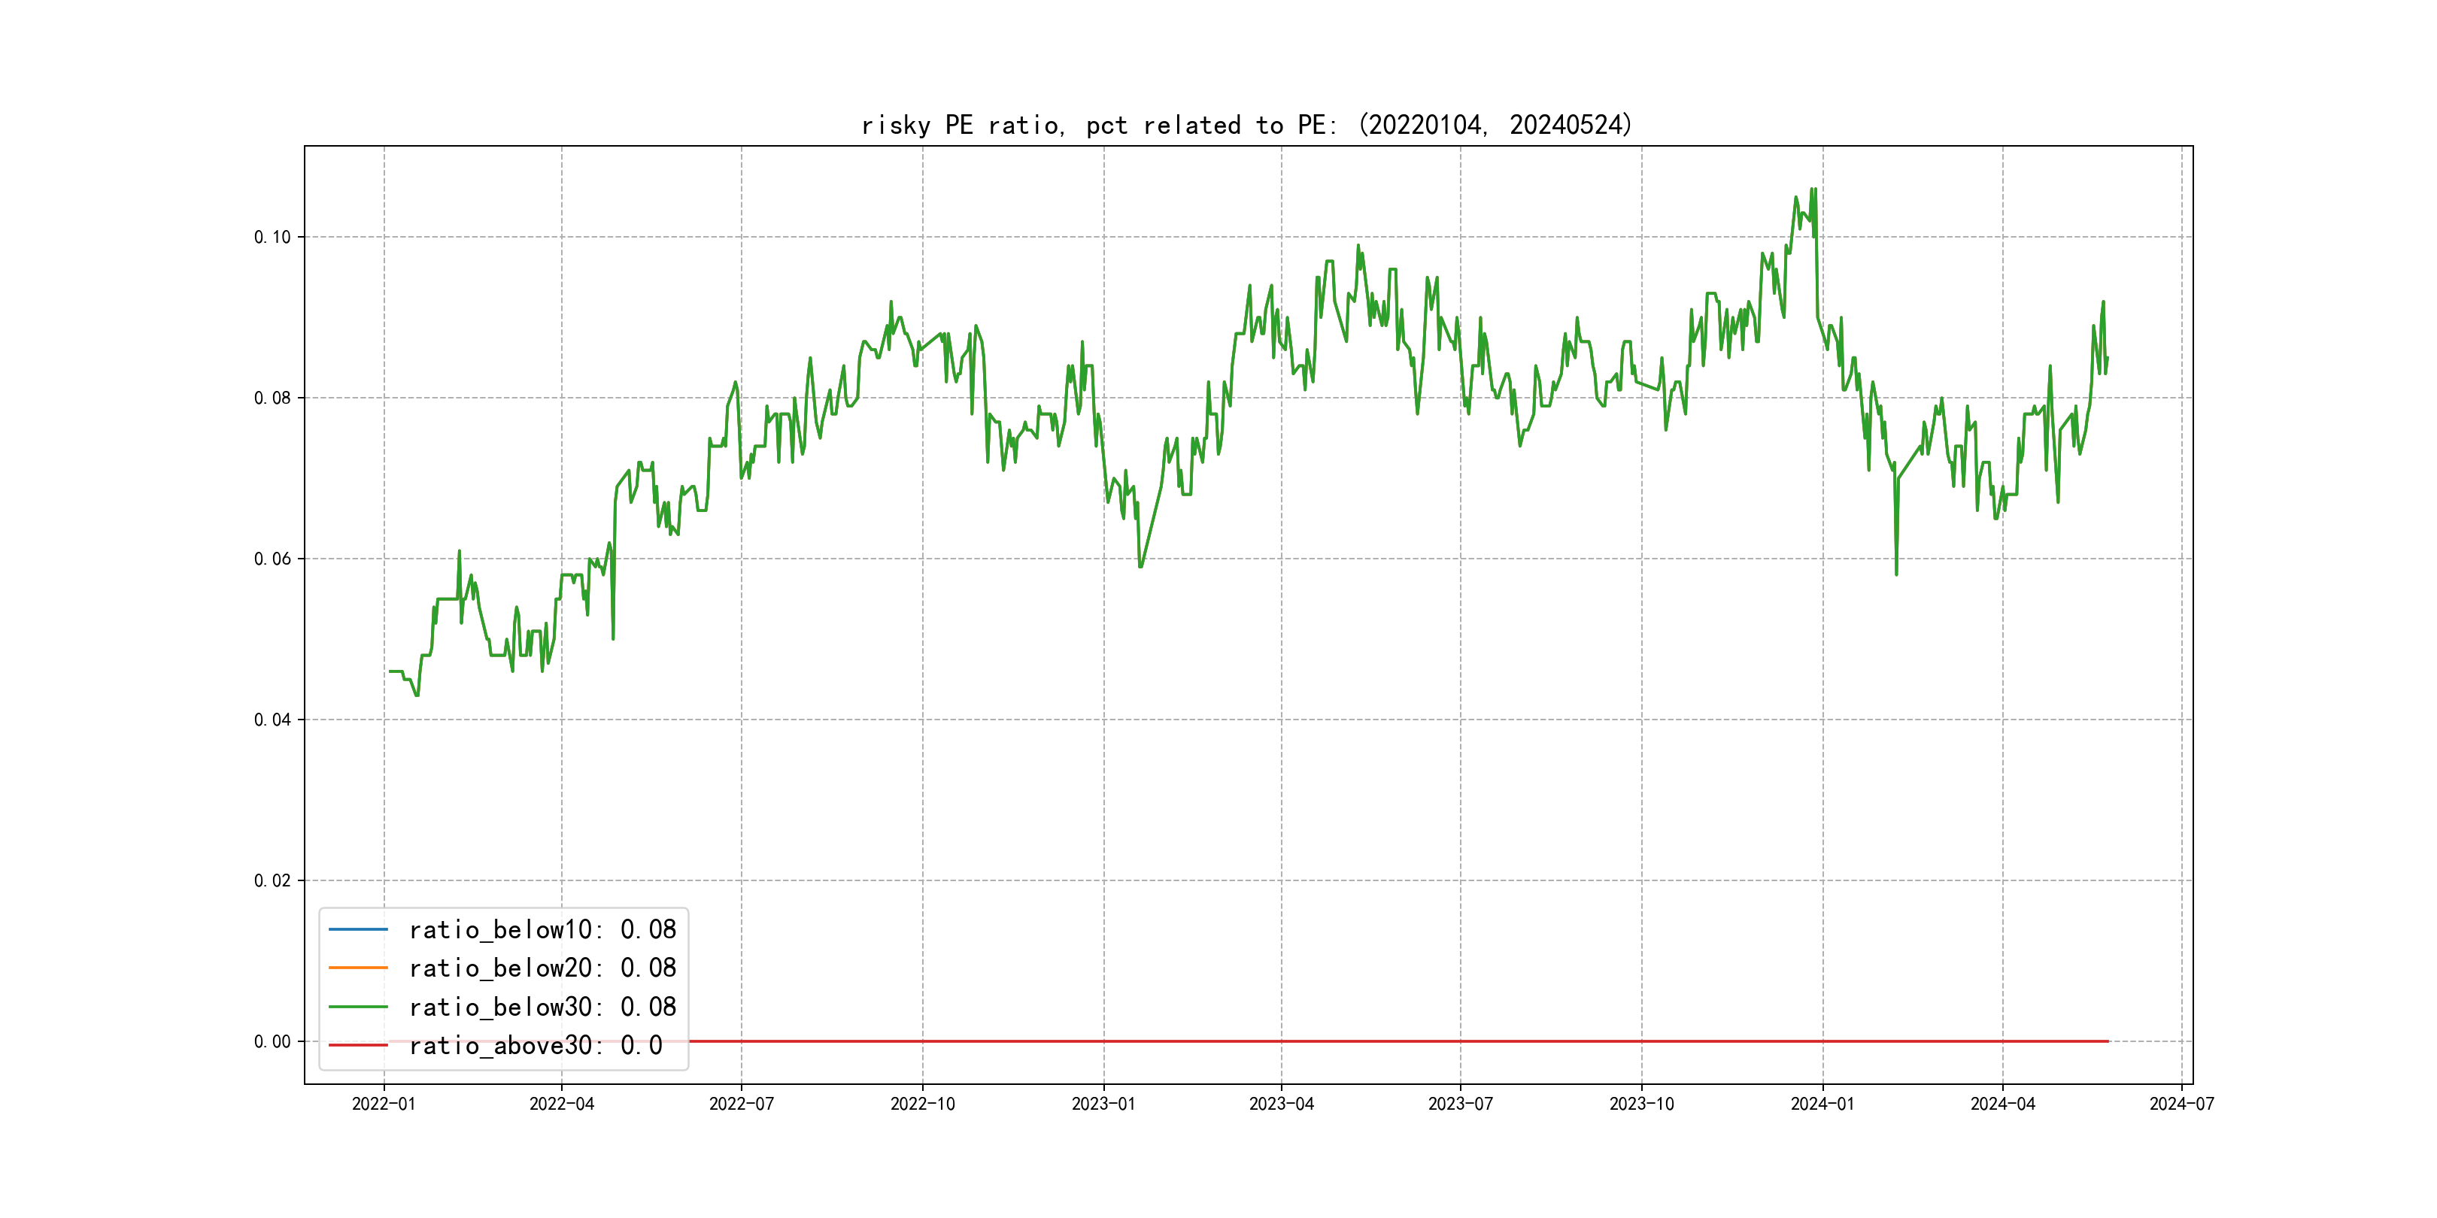Click the 0.00 y-axis tick label
Screen dimensions: 2437x1218
[272, 1041]
